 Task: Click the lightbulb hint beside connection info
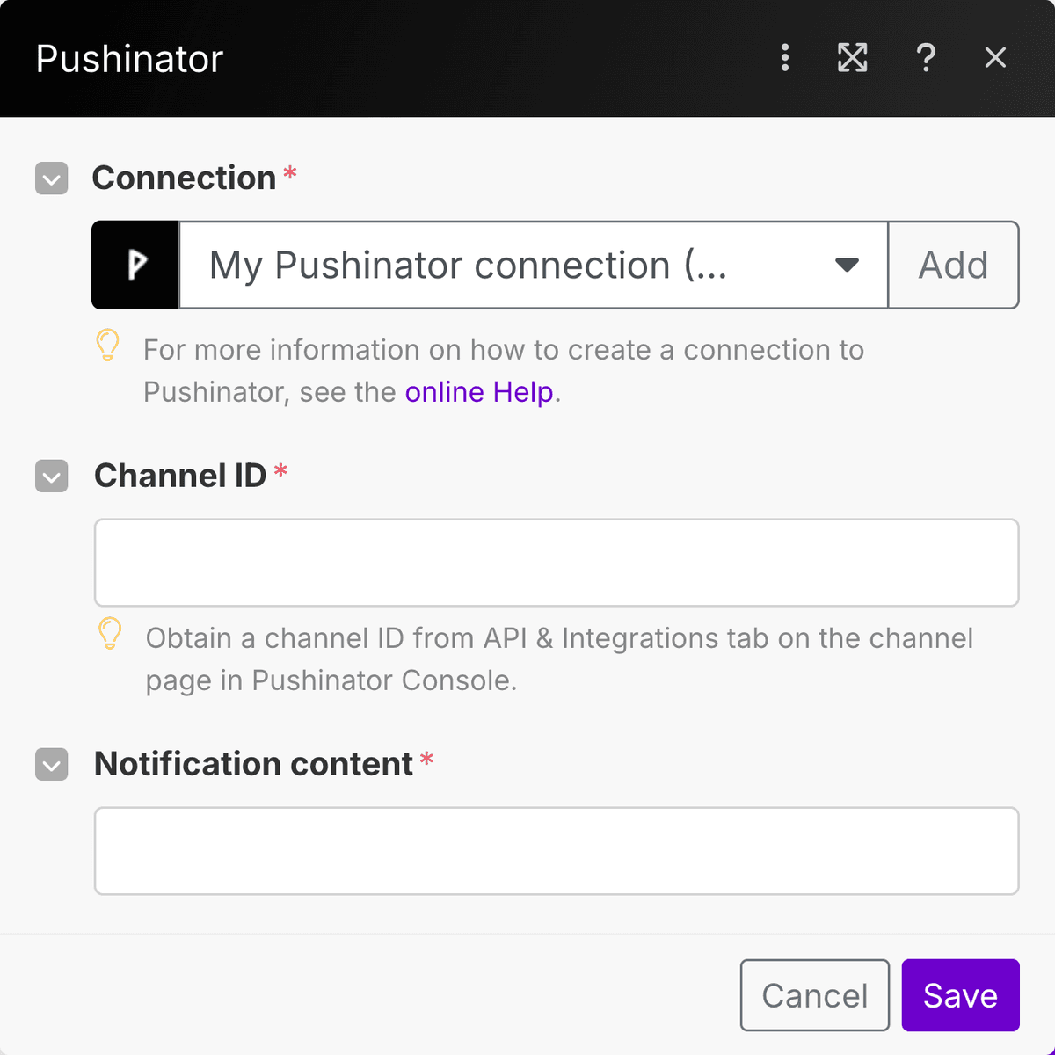tap(108, 347)
